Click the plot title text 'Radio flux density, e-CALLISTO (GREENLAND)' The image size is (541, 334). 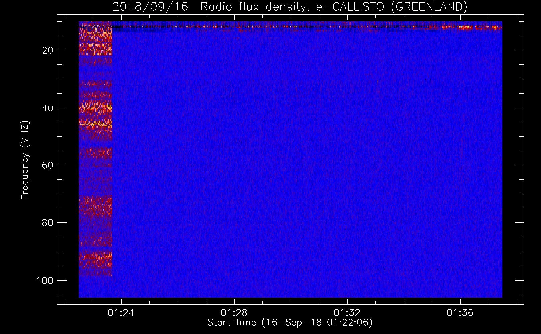334,7
